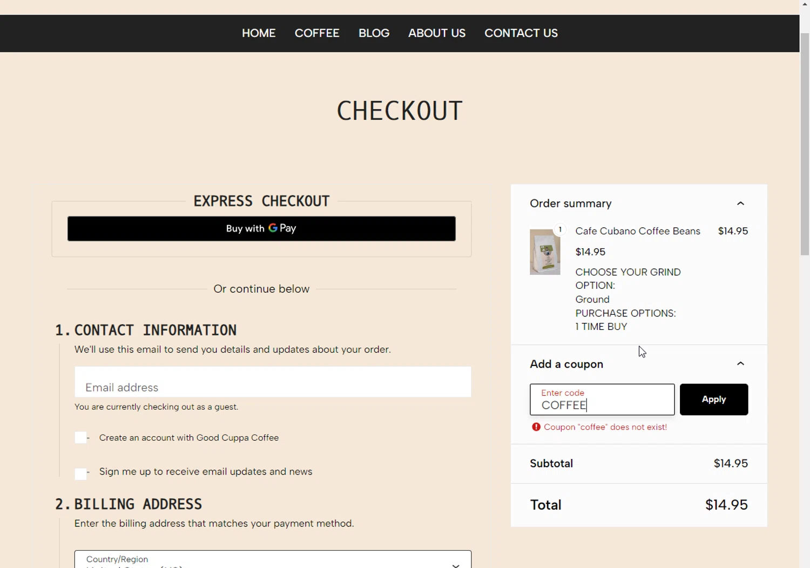This screenshot has width=810, height=568.
Task: Click the Cafe Cubano Coffee Beans name
Action: pyautogui.click(x=638, y=231)
